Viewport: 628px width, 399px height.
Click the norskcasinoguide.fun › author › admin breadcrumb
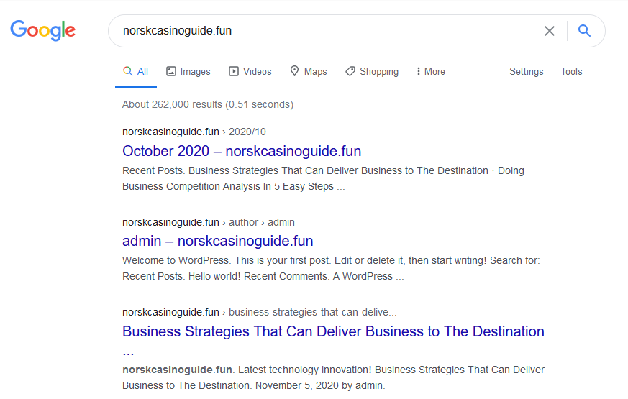[209, 222]
